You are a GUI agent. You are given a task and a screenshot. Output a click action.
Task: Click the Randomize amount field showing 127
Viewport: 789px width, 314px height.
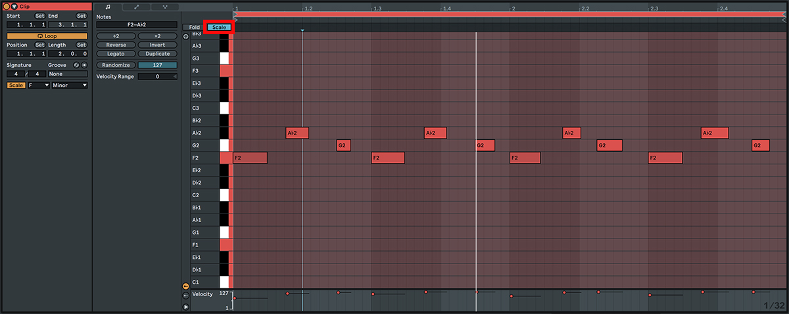click(157, 65)
